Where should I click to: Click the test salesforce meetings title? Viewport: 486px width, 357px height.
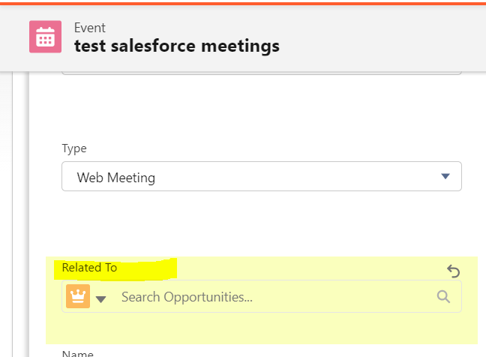(x=176, y=46)
